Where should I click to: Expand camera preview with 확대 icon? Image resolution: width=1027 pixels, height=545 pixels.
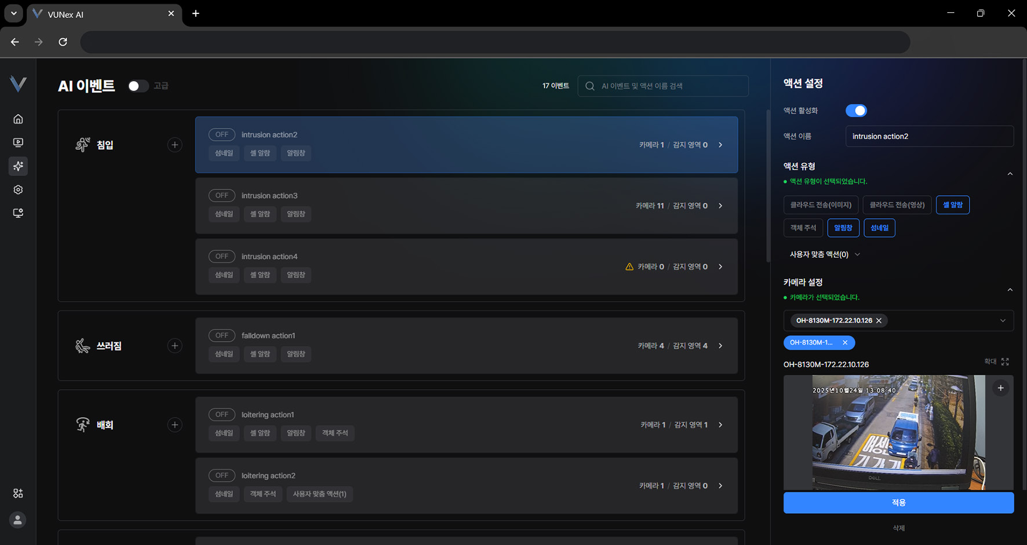(x=1005, y=361)
